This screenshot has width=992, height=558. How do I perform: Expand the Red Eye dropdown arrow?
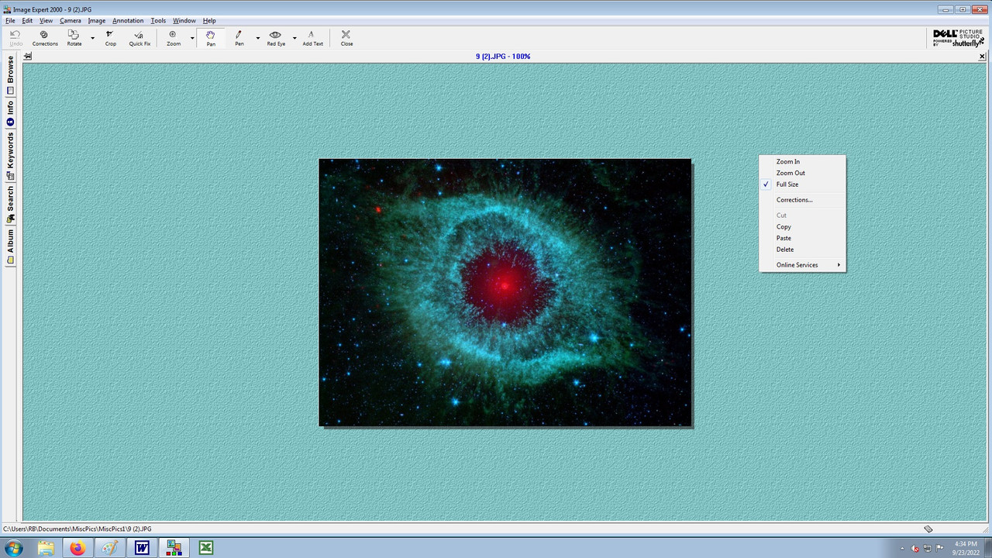point(294,38)
